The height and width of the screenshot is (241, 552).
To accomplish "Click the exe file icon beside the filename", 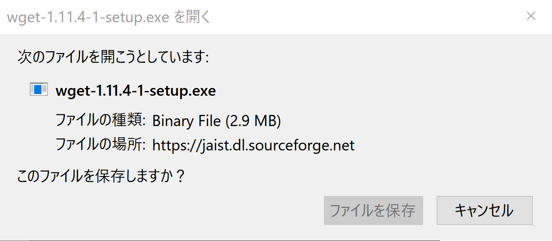I will click(x=38, y=89).
